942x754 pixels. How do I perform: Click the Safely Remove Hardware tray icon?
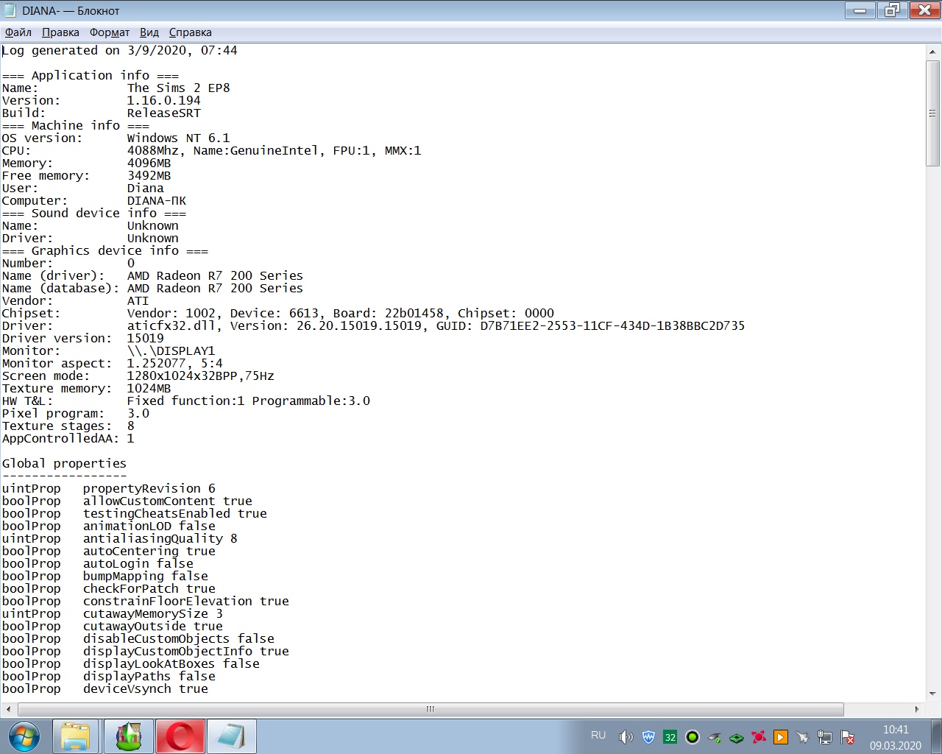(714, 737)
